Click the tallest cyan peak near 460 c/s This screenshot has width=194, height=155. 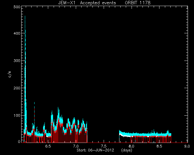(25, 17)
